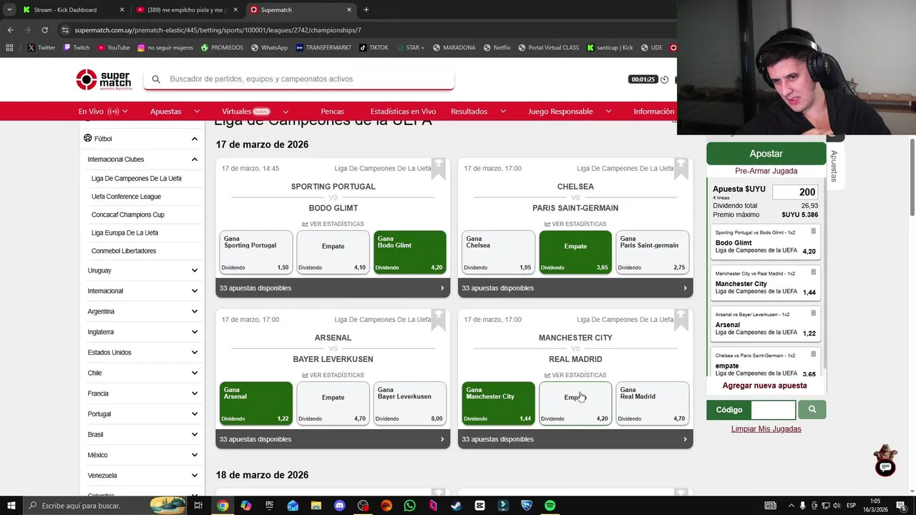The height and width of the screenshot is (515, 916).
Task: Bookmark the Chelsea vs Paris Saint-Germain match
Action: (x=681, y=167)
